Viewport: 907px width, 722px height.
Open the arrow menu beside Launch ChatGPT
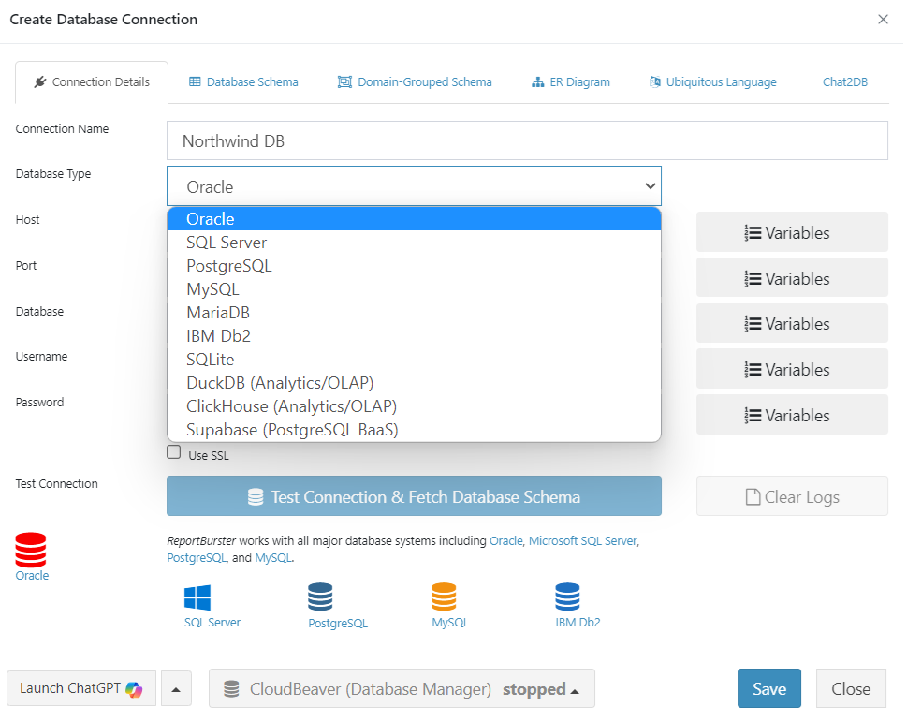(x=176, y=688)
